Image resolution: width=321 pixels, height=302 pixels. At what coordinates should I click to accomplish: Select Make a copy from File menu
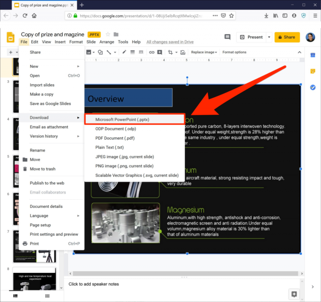click(52, 95)
